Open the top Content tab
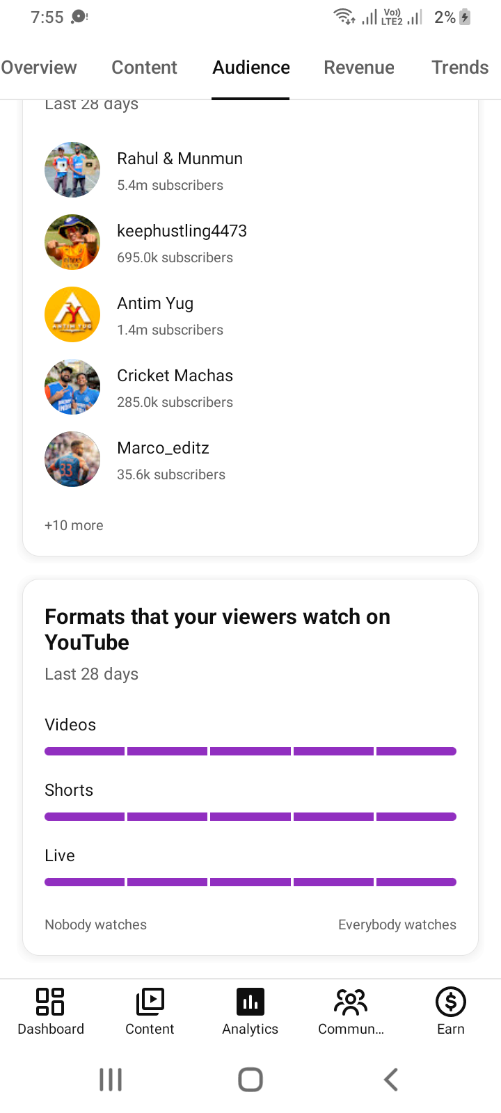The width and height of the screenshot is (501, 1113). tap(144, 67)
